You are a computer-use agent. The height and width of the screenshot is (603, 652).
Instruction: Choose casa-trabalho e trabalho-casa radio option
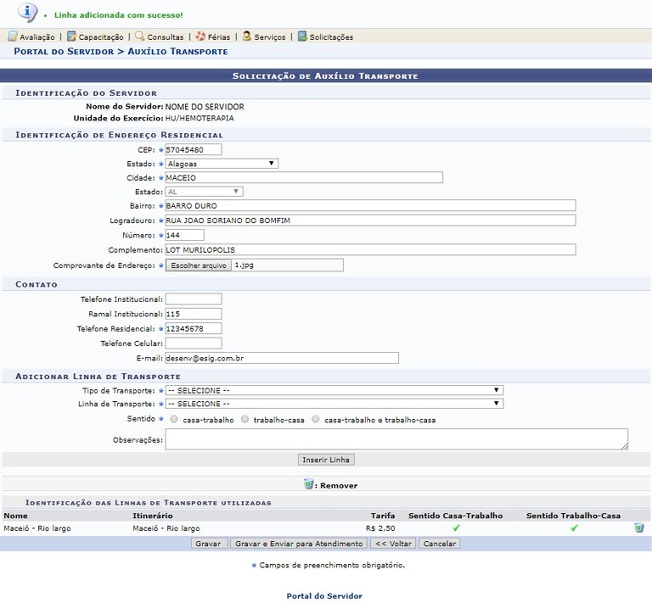pyautogui.click(x=316, y=419)
